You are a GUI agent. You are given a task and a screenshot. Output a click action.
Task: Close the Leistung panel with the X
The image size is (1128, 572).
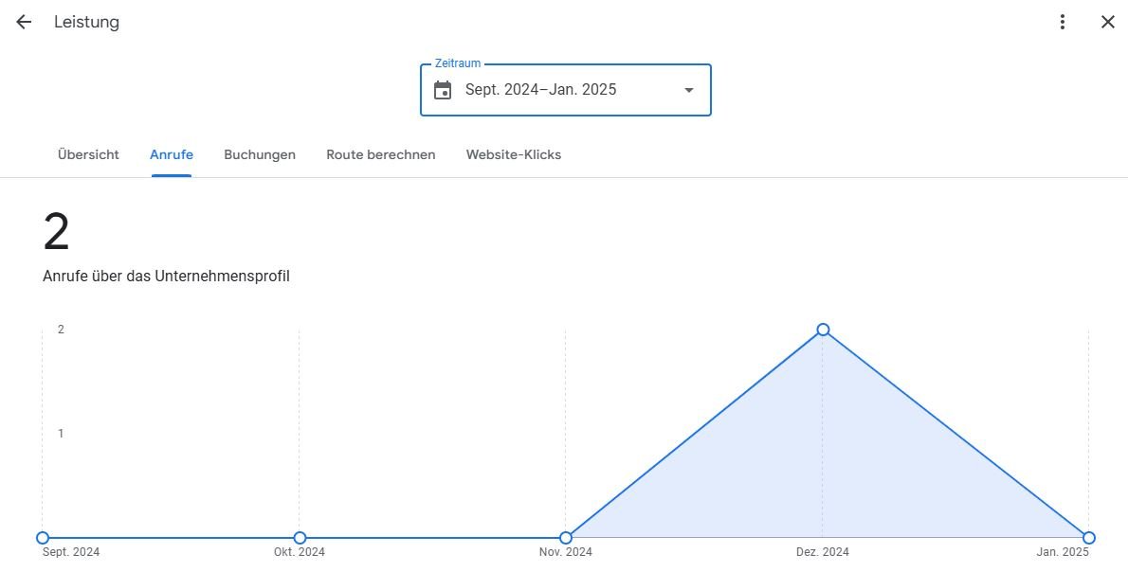point(1107,22)
